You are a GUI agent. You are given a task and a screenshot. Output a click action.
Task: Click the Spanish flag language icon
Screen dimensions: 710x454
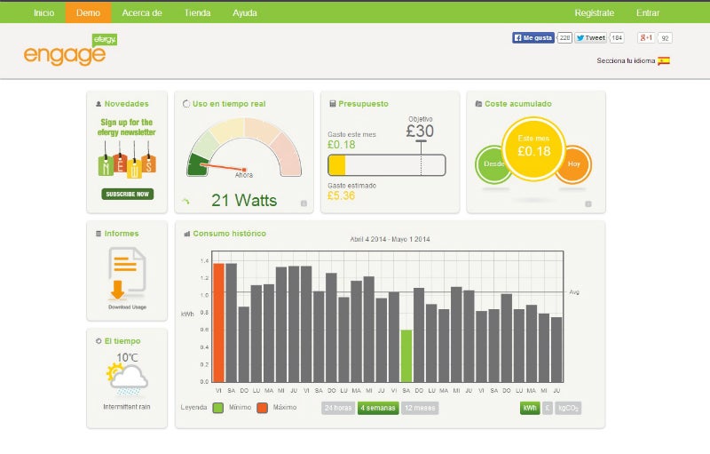[x=664, y=60]
